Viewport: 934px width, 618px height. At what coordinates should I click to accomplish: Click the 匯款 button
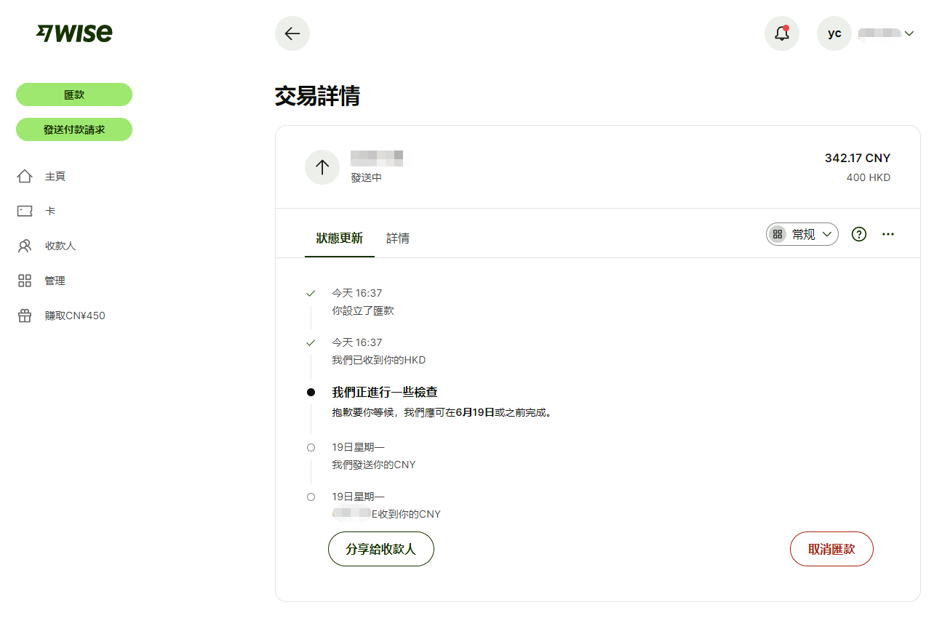pos(73,94)
